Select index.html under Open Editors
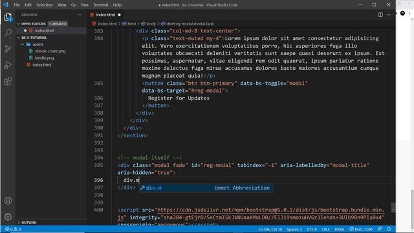 [x=45, y=30]
